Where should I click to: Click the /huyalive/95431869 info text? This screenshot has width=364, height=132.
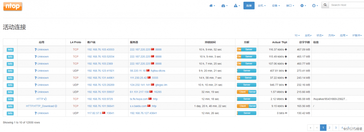(330, 99)
